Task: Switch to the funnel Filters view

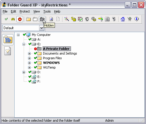Action: click(8, 51)
